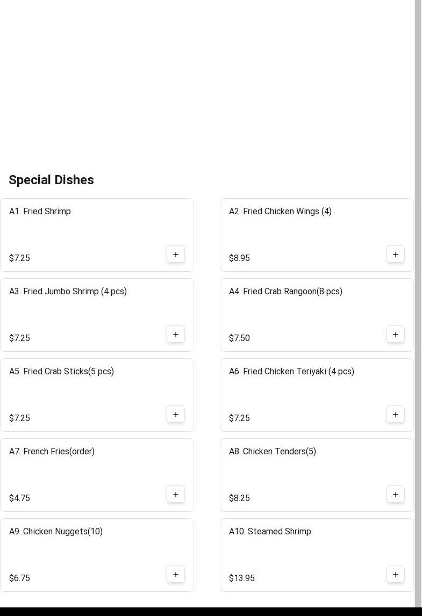This screenshot has height=616, width=422.
Task: Add A7. French Fries using plus icon
Action: [176, 495]
